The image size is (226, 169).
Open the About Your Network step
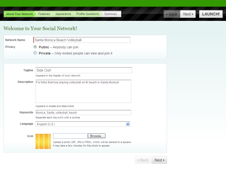(x=19, y=14)
